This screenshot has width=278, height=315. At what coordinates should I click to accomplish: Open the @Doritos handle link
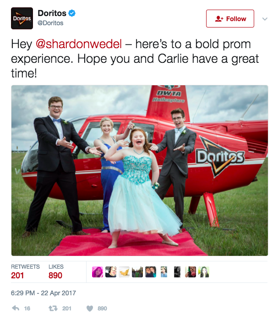pos(50,23)
